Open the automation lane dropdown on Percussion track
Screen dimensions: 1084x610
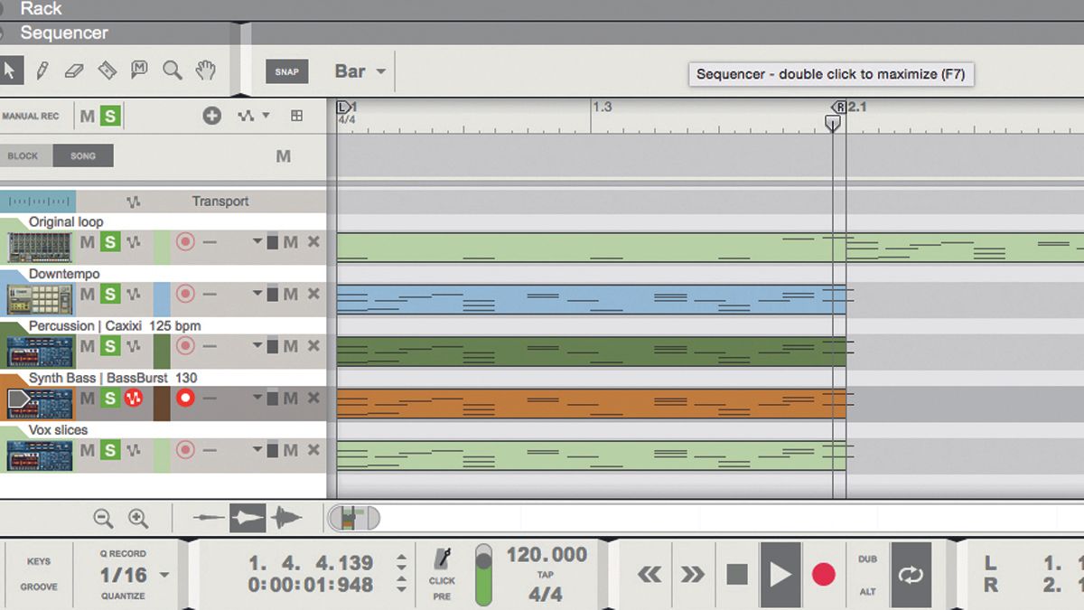click(259, 346)
